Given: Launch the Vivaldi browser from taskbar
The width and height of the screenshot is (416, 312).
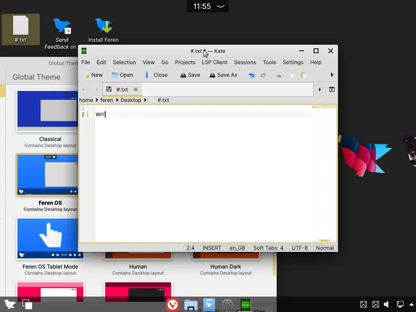Looking at the screenshot, I should [x=172, y=305].
